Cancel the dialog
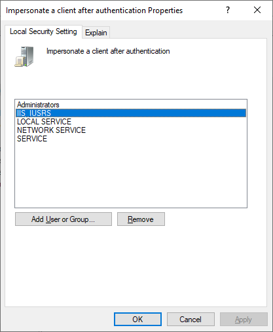273x332 pixels. (x=191, y=320)
